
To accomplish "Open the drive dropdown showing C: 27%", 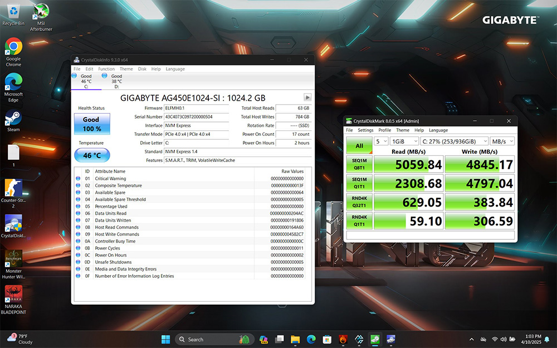I will tap(455, 141).
